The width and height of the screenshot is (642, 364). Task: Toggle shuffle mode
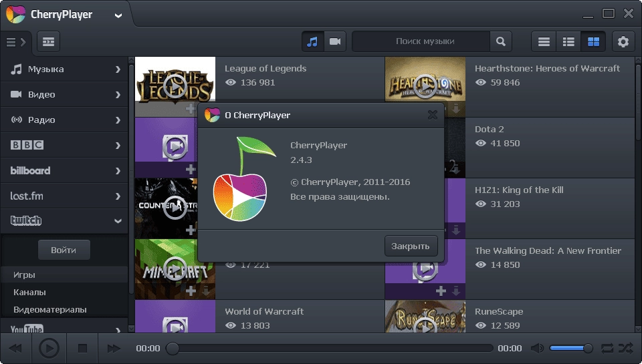click(x=626, y=349)
